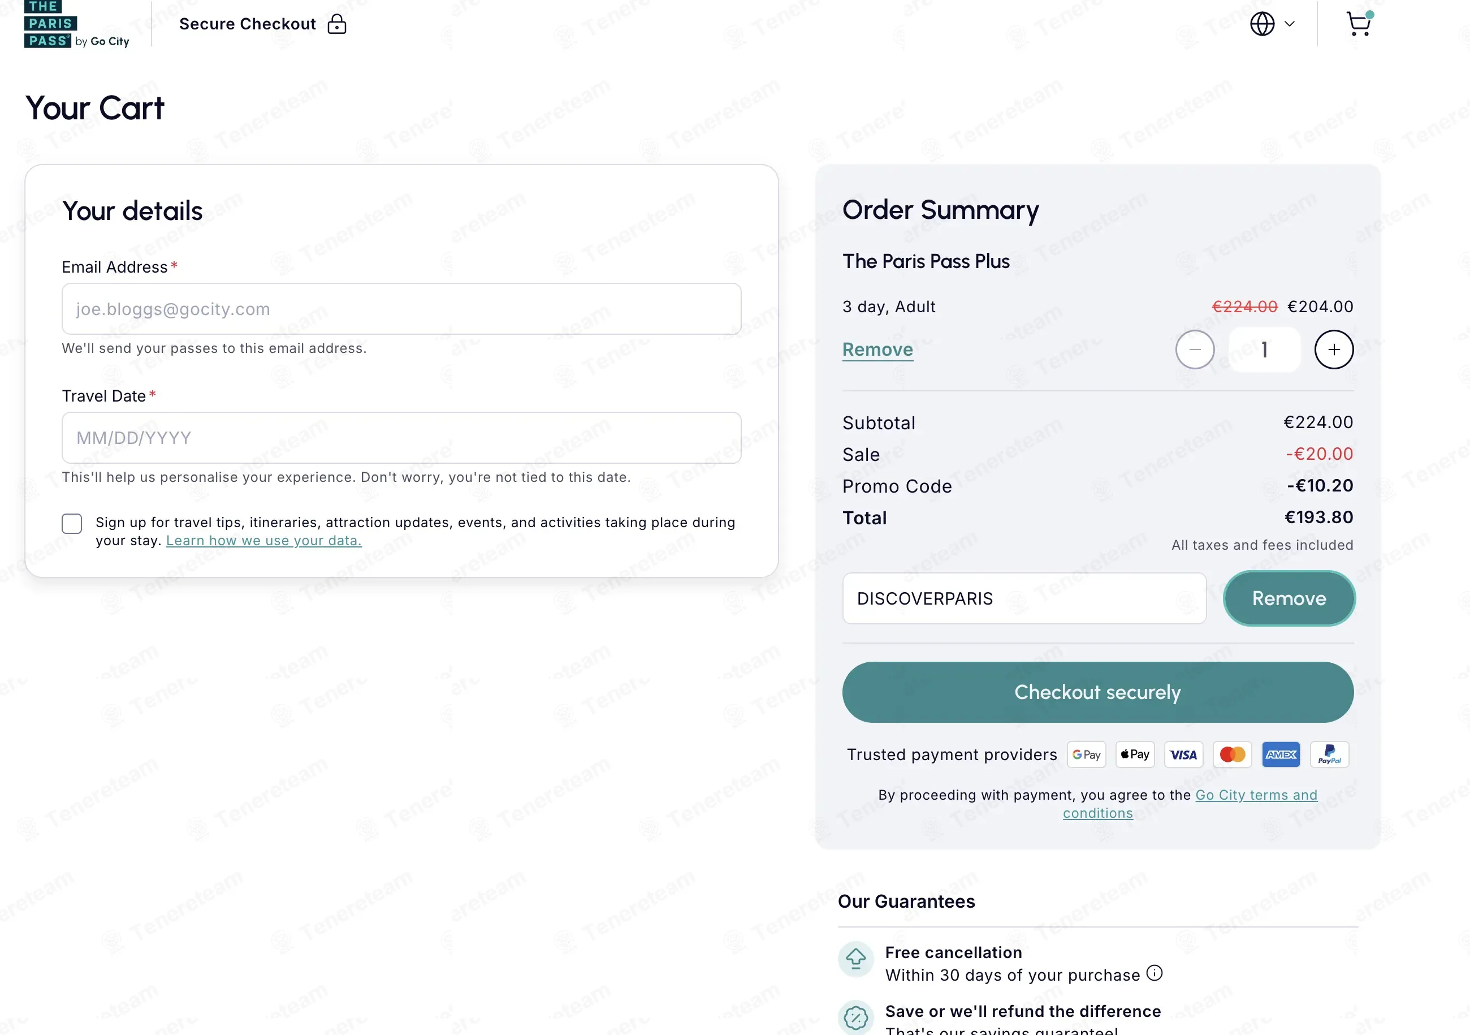Open the shopping cart icon
Screen dimensions: 1470x1035
(x=1358, y=24)
